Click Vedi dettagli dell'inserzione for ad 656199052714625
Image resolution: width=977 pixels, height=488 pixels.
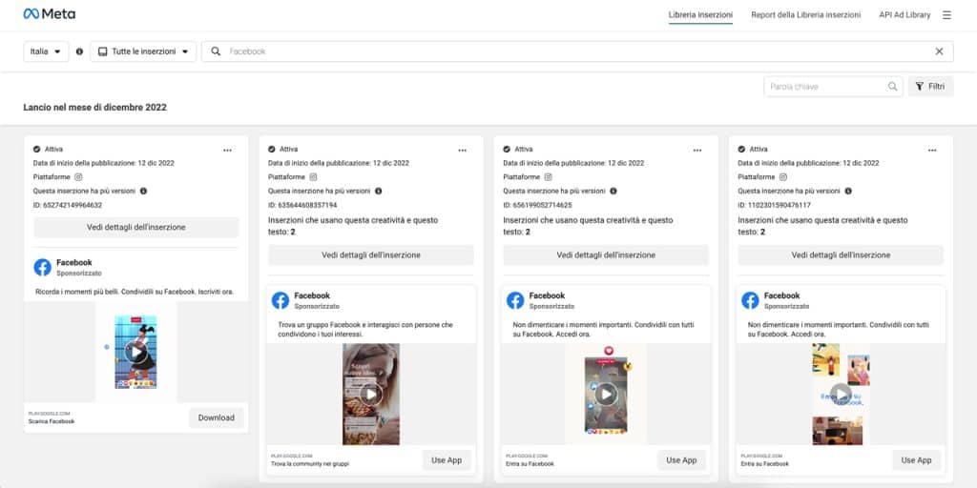coord(606,255)
